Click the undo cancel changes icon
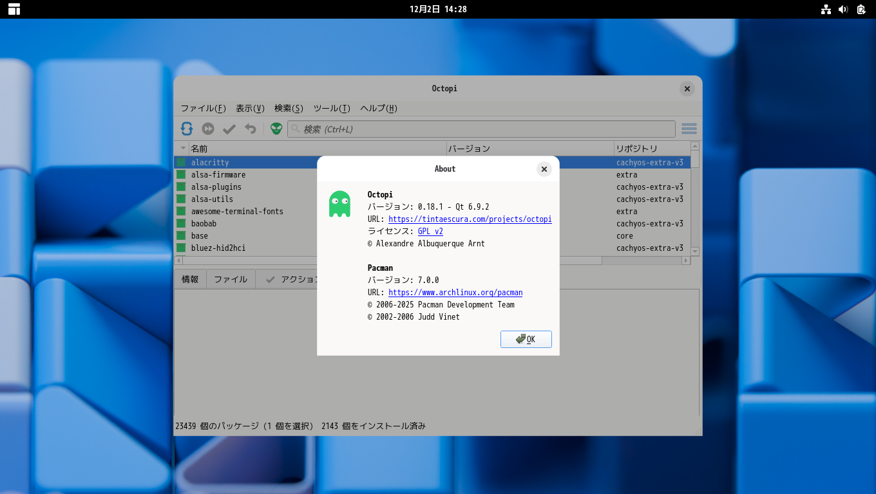The width and height of the screenshot is (876, 494). [251, 129]
